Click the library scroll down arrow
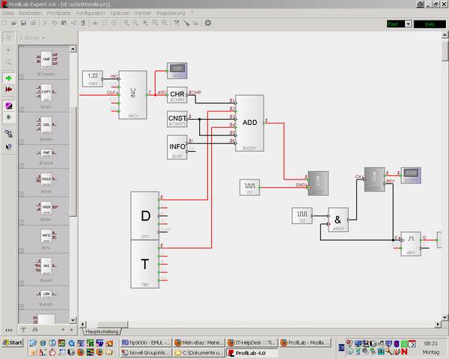This screenshot has height=359, width=449. (73, 320)
